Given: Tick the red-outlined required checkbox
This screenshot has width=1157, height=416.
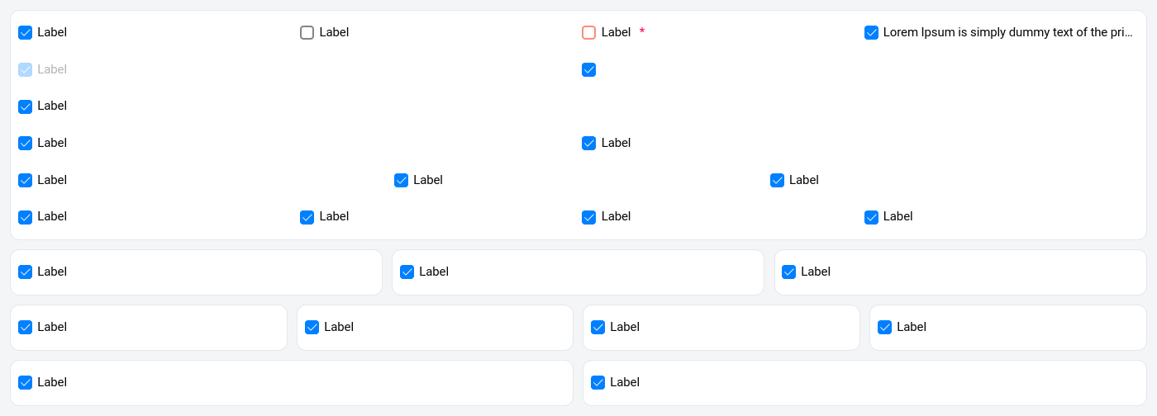Looking at the screenshot, I should 588,33.
